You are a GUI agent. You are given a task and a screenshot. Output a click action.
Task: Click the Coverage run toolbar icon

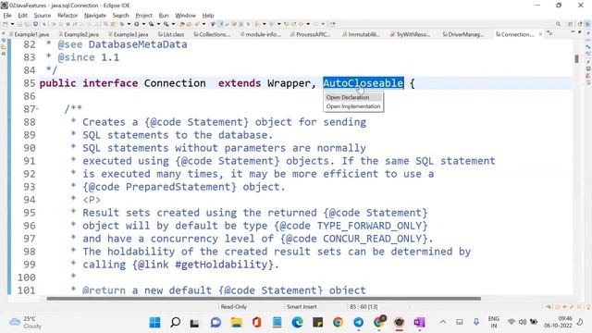click(x=152, y=24)
